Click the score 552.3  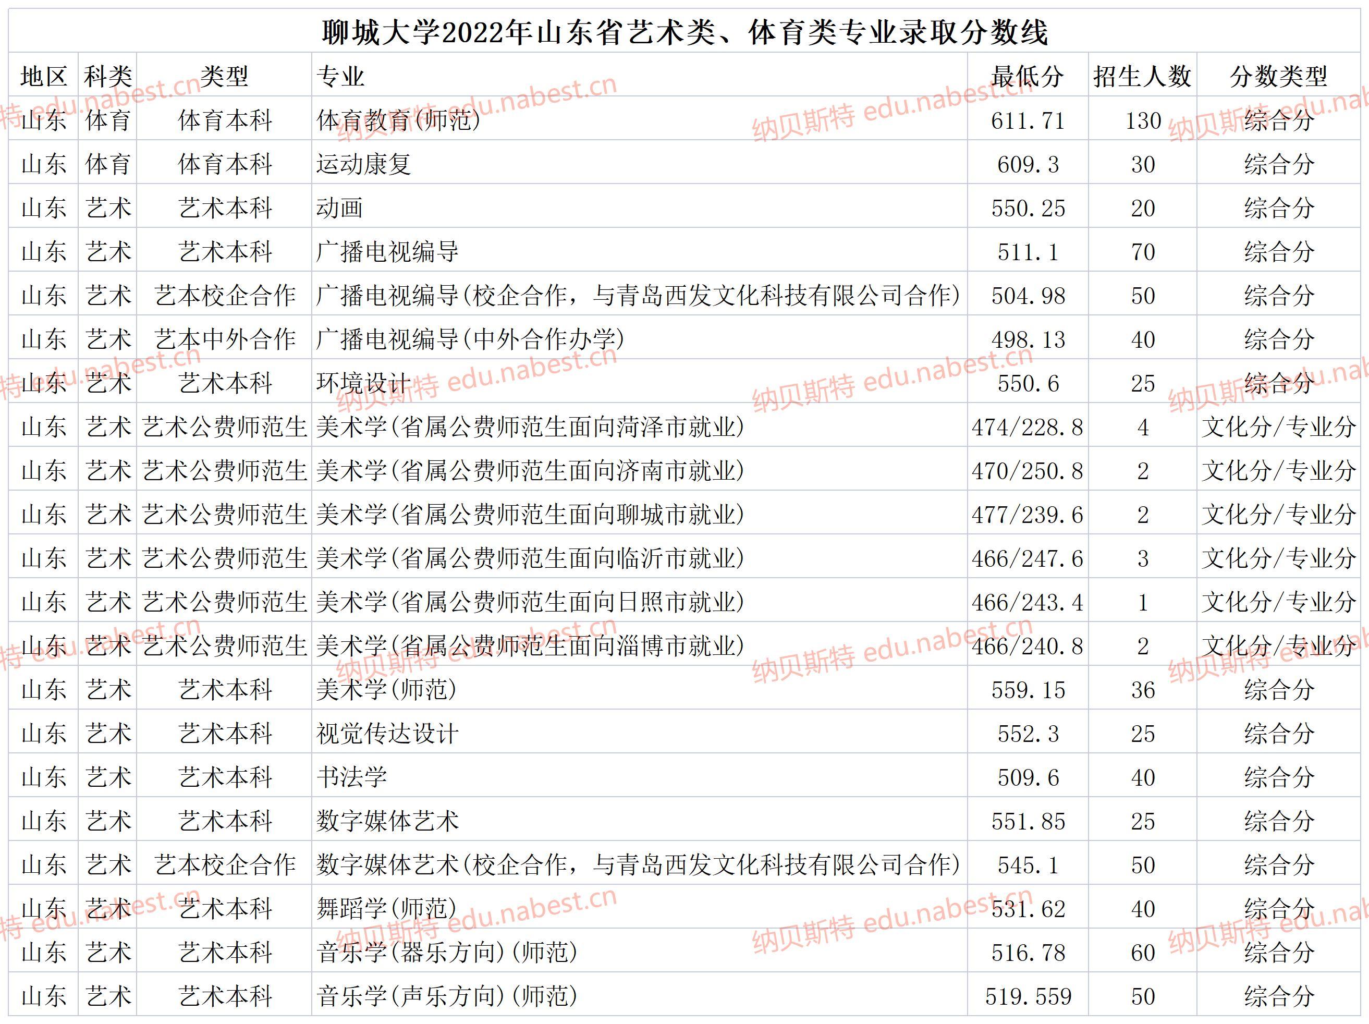pyautogui.click(x=1028, y=734)
